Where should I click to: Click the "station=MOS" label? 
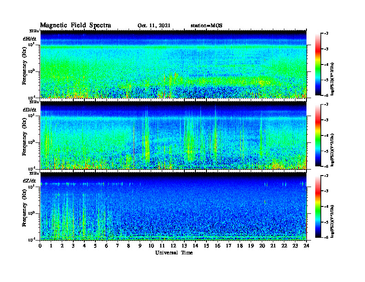click(206, 26)
